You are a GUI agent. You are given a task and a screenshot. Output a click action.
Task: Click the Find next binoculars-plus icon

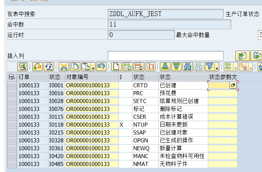(199, 67)
